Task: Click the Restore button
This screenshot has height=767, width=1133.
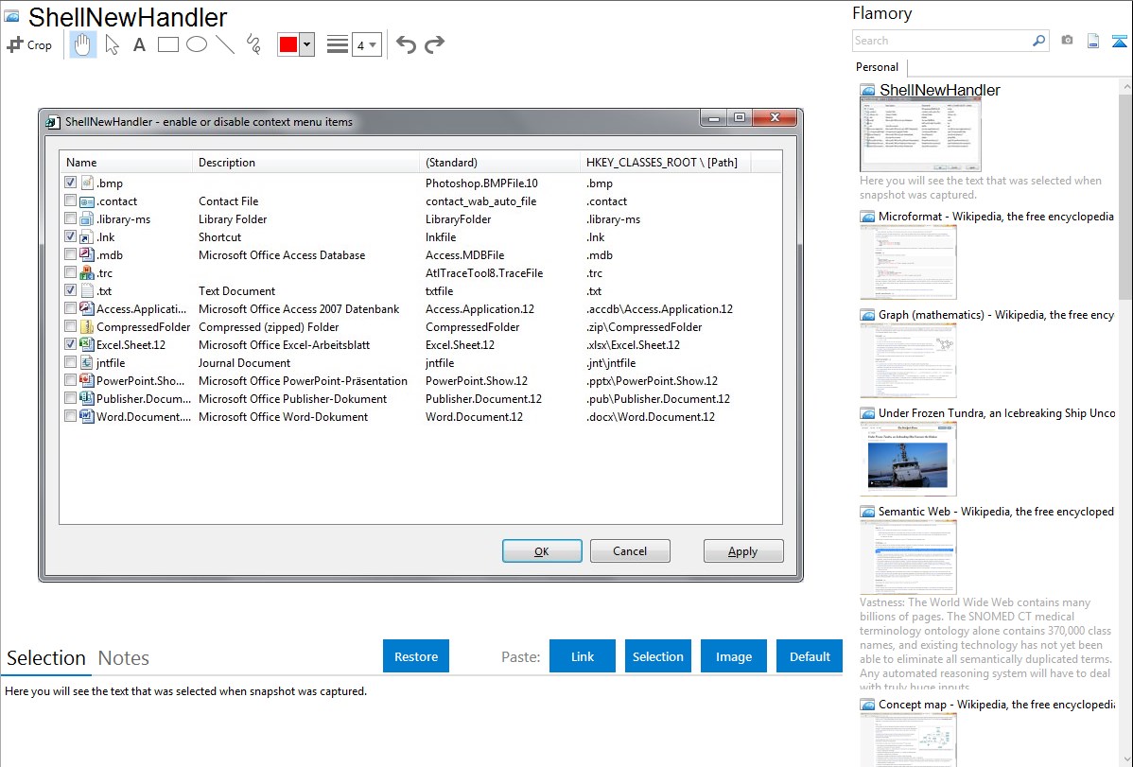Action: click(416, 656)
